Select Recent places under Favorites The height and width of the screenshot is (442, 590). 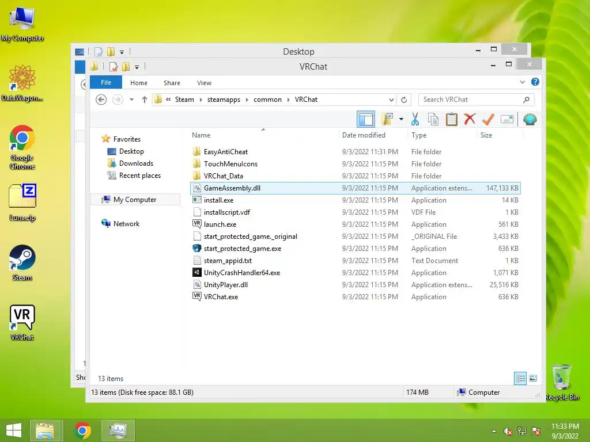[x=139, y=175]
